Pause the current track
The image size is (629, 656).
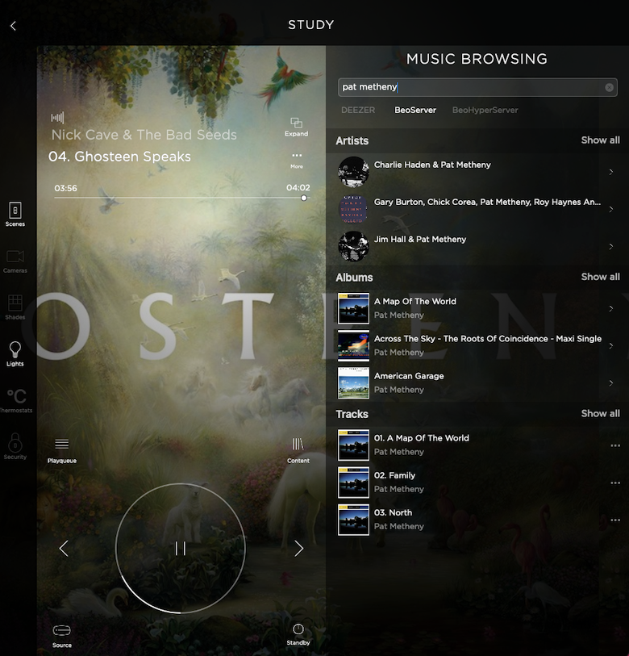(180, 549)
